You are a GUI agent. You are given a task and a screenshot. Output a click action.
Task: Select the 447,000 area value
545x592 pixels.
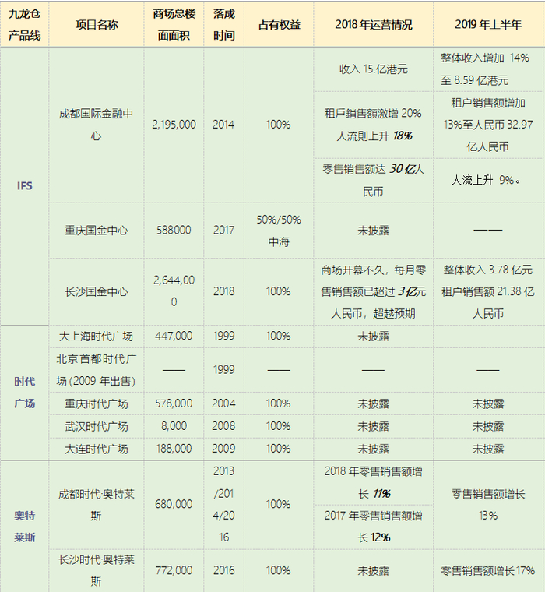coord(174,337)
